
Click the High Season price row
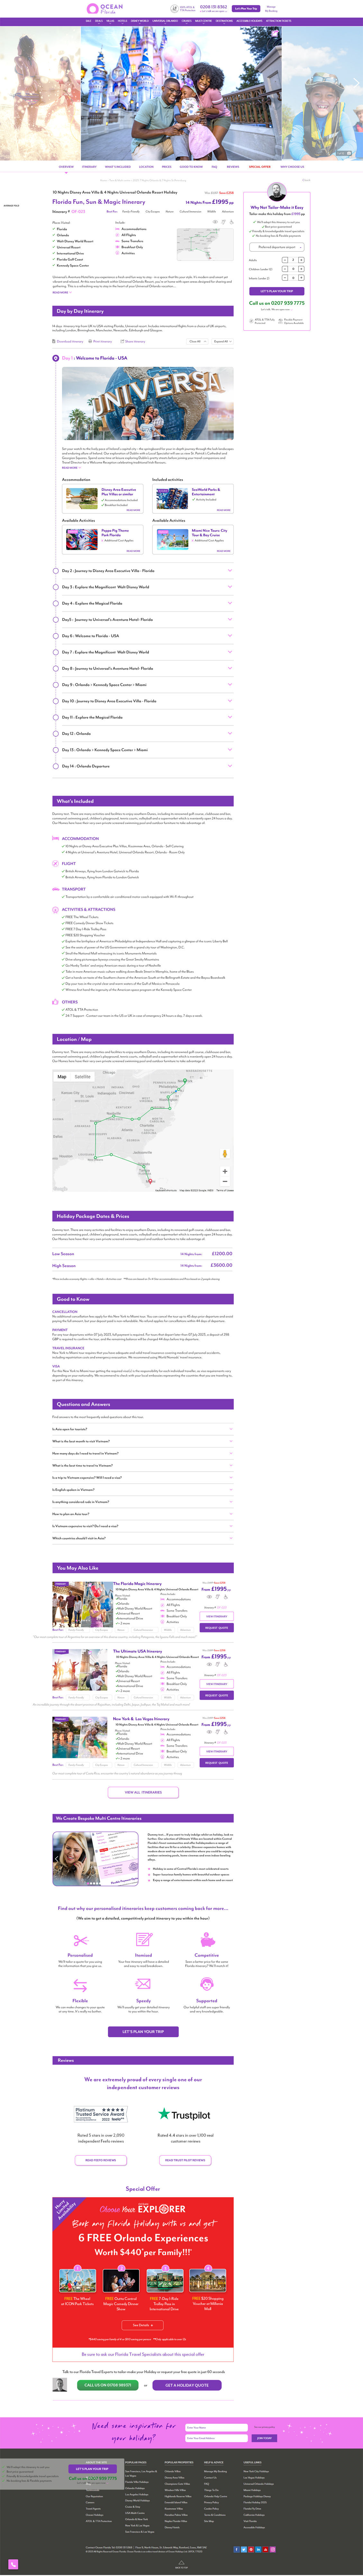[x=143, y=1266]
